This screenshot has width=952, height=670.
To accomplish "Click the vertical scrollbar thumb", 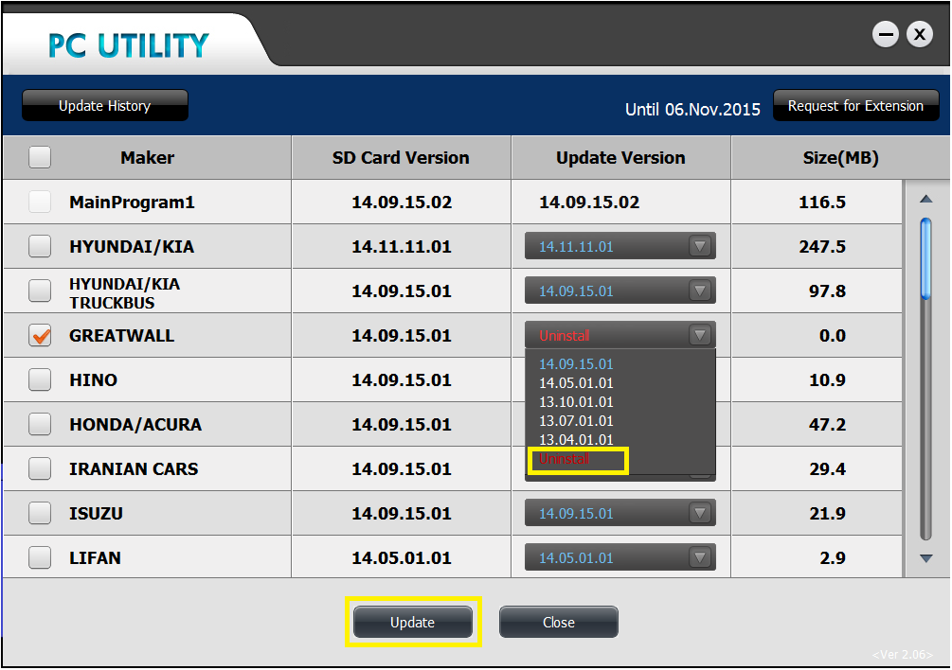I will tap(925, 257).
